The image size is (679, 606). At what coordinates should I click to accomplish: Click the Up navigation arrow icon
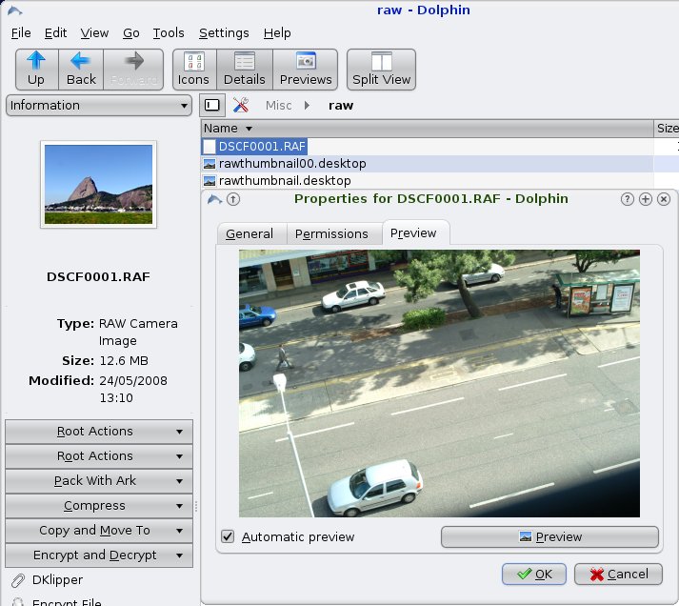(x=36, y=69)
